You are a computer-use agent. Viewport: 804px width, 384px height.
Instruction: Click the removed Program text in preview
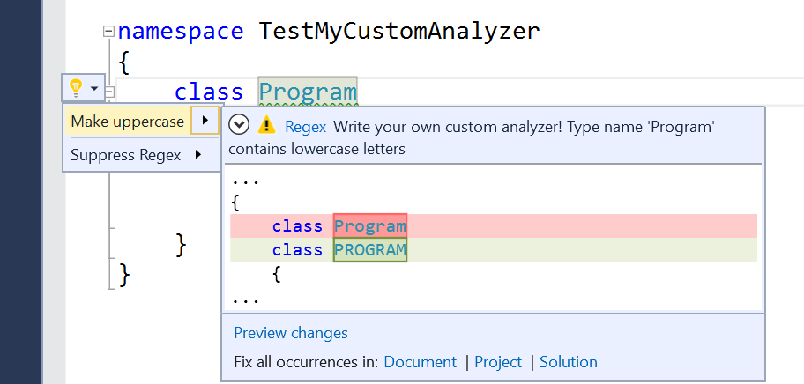point(369,225)
